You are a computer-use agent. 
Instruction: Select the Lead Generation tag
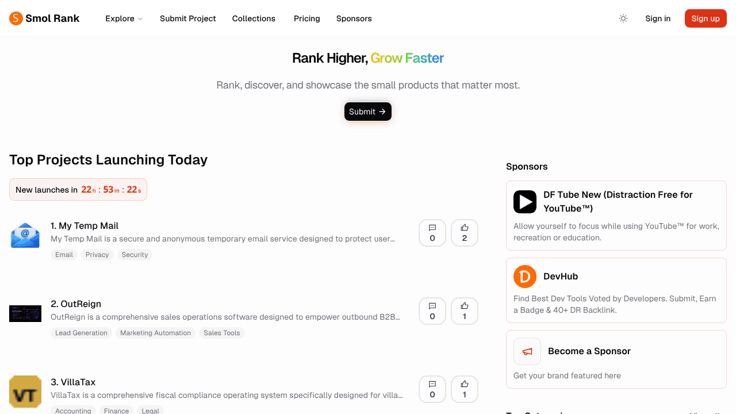81,333
